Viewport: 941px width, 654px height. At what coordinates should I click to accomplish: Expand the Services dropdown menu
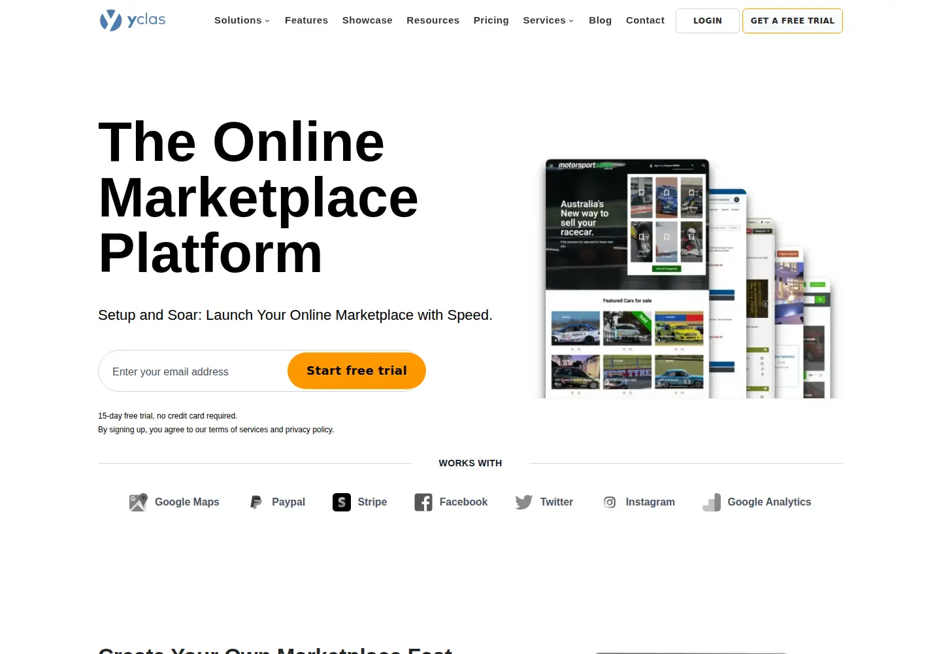(x=548, y=20)
